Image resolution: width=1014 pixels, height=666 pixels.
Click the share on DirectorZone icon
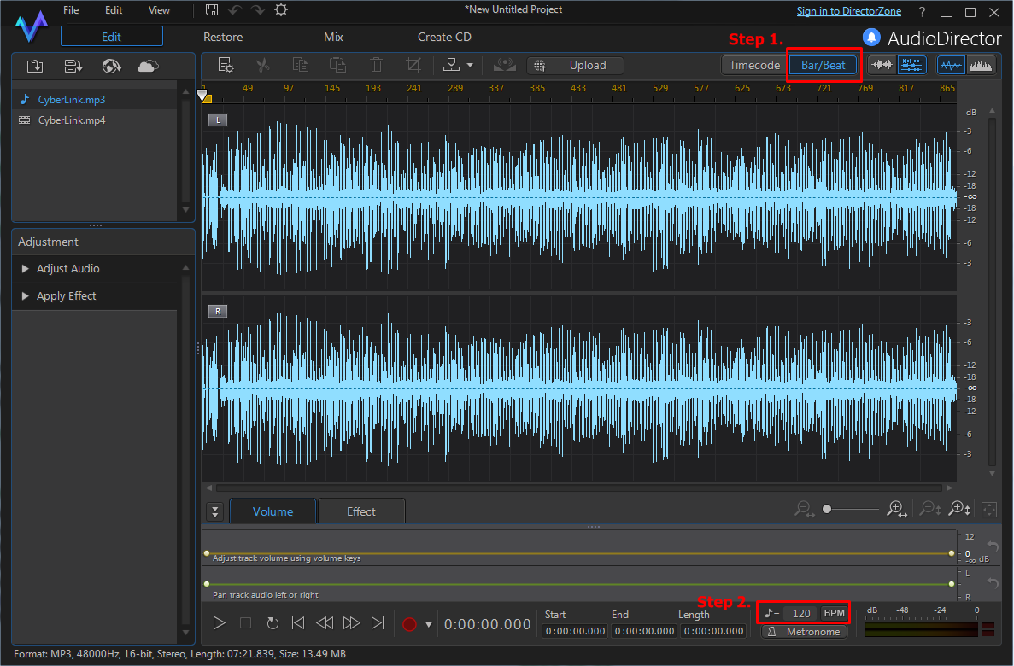point(504,65)
